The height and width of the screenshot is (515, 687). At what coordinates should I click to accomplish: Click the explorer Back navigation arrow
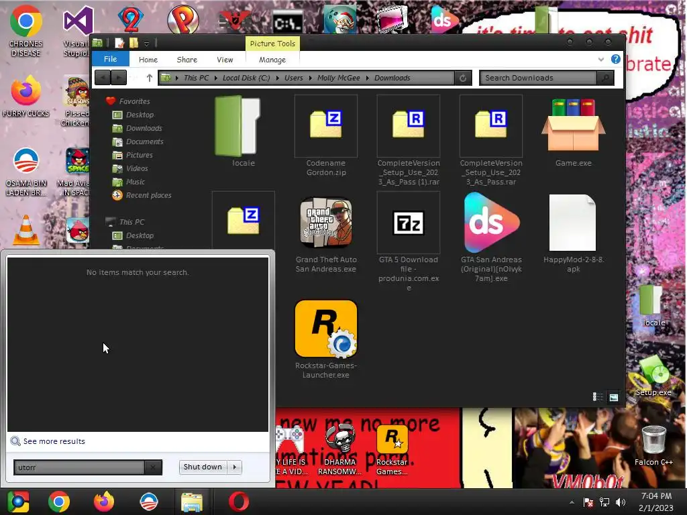103,78
